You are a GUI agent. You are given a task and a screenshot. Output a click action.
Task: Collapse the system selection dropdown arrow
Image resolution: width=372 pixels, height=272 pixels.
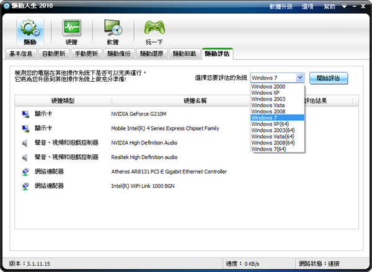[x=300, y=77]
